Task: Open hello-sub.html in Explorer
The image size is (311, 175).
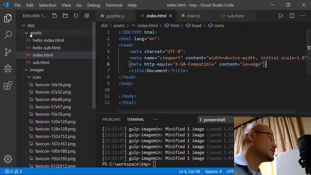Action: click(x=47, y=48)
